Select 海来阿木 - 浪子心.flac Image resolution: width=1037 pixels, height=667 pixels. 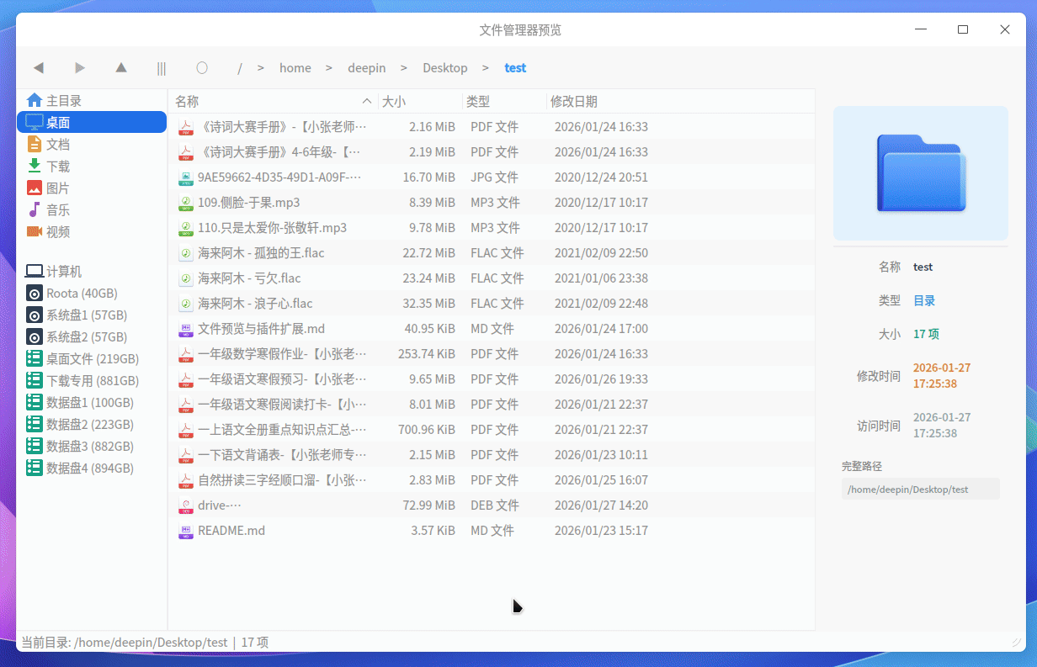[x=492, y=304]
